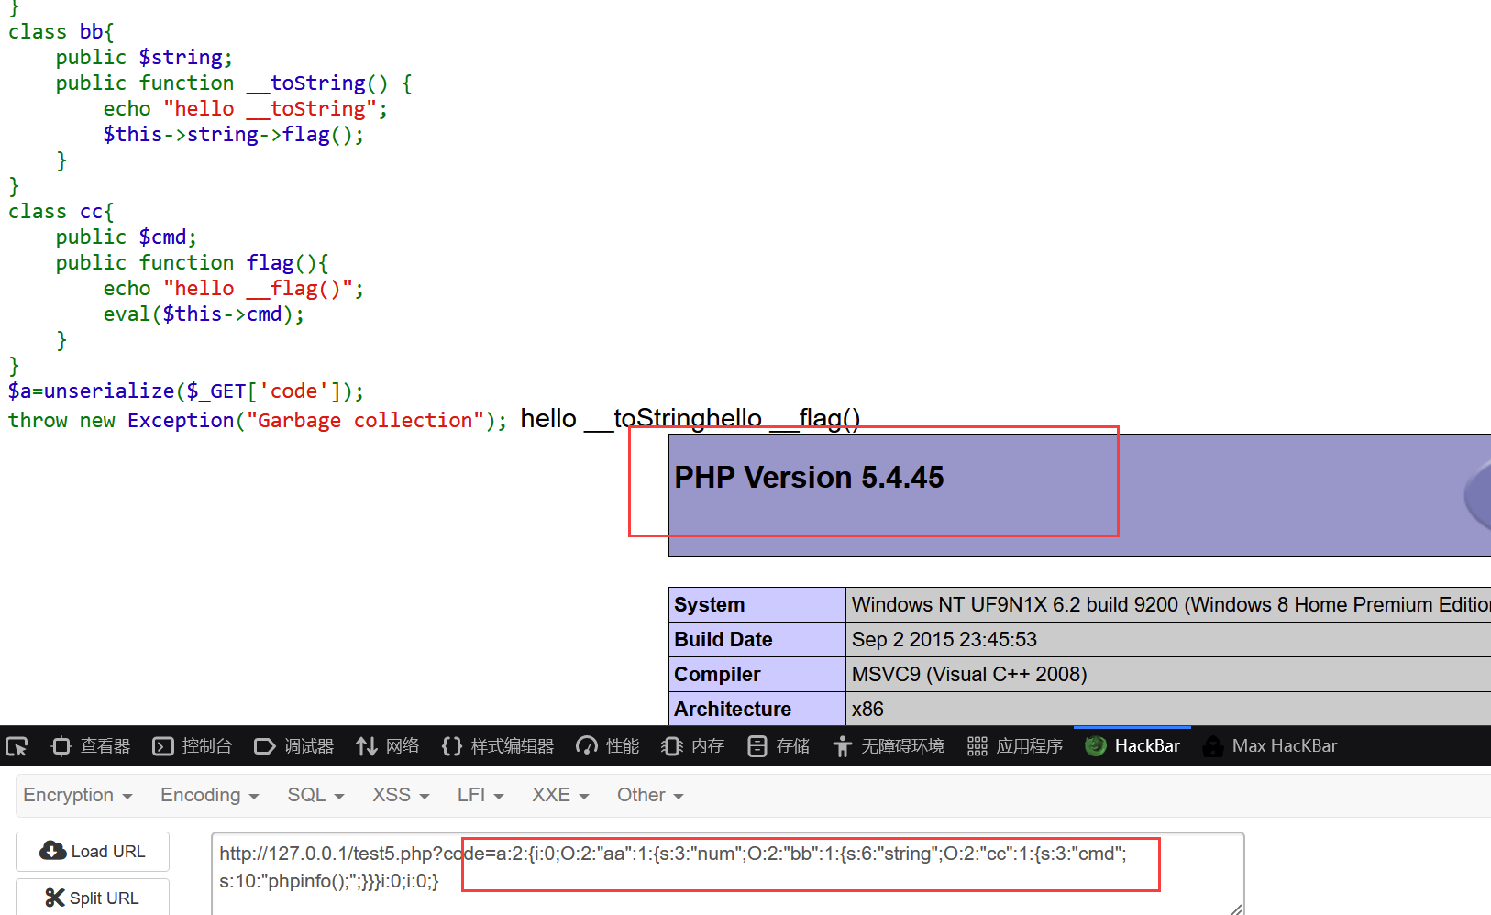Click the "PHP Version 5.4.45" heading
The width and height of the screenshot is (1491, 915).
809,478
